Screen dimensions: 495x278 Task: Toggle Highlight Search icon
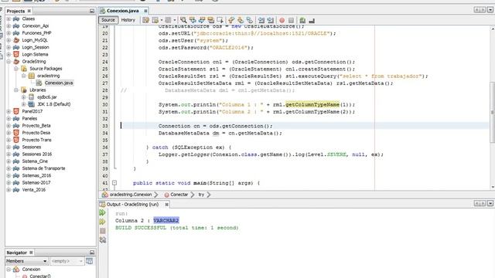pyautogui.click(x=210, y=20)
